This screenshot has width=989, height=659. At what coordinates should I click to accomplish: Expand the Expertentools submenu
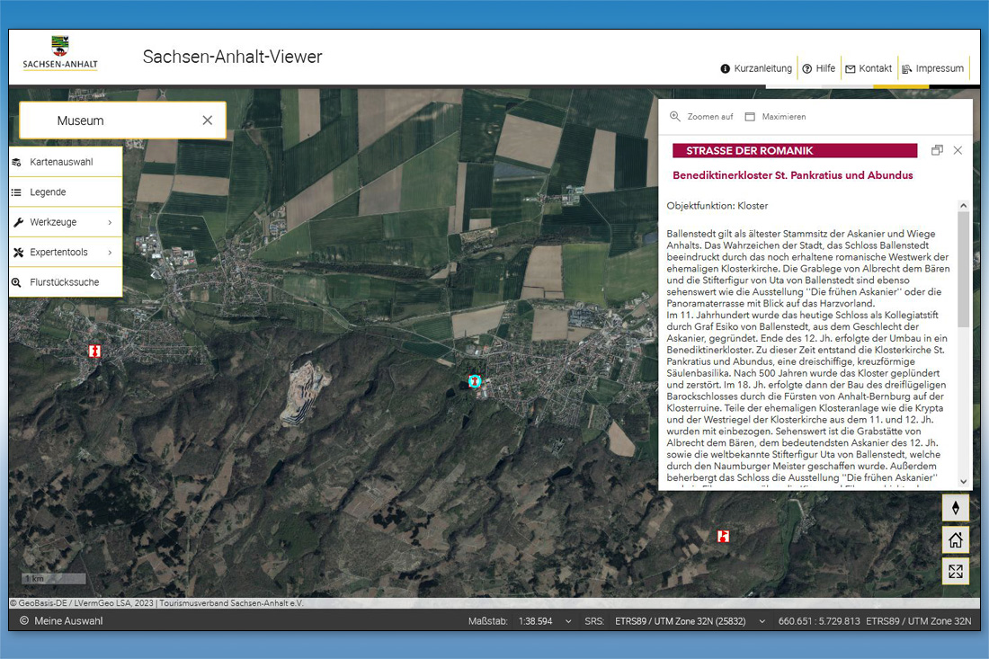click(66, 253)
